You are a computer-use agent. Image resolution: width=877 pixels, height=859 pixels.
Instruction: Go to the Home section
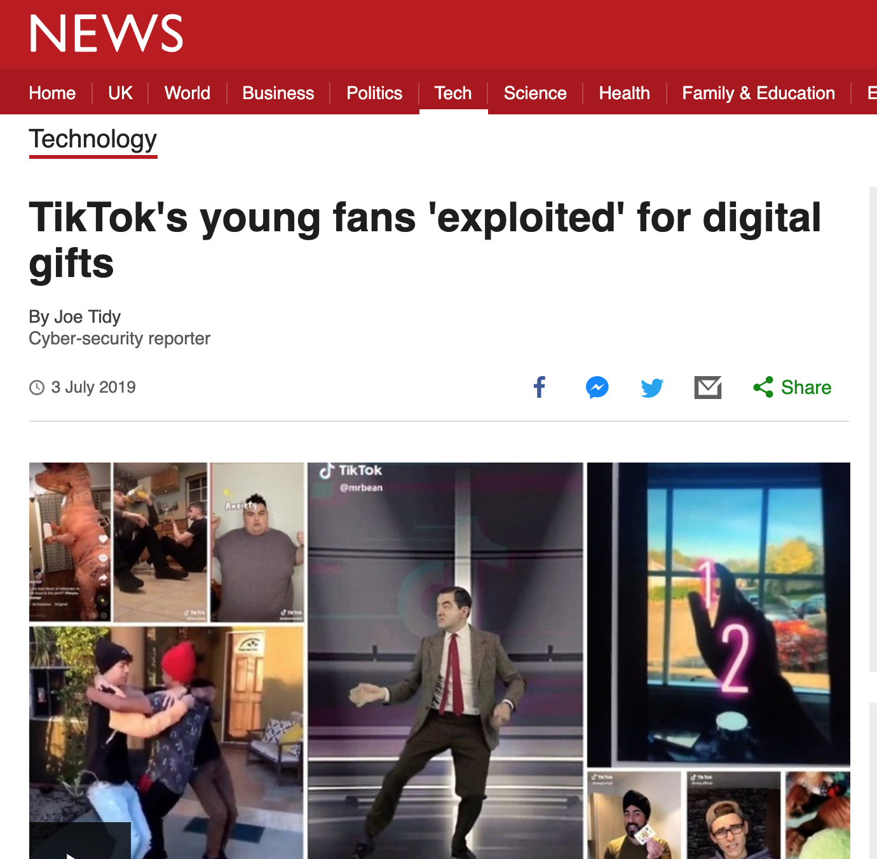click(52, 93)
